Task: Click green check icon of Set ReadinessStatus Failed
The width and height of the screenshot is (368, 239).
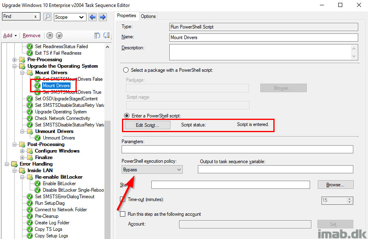Action: (x=30, y=46)
